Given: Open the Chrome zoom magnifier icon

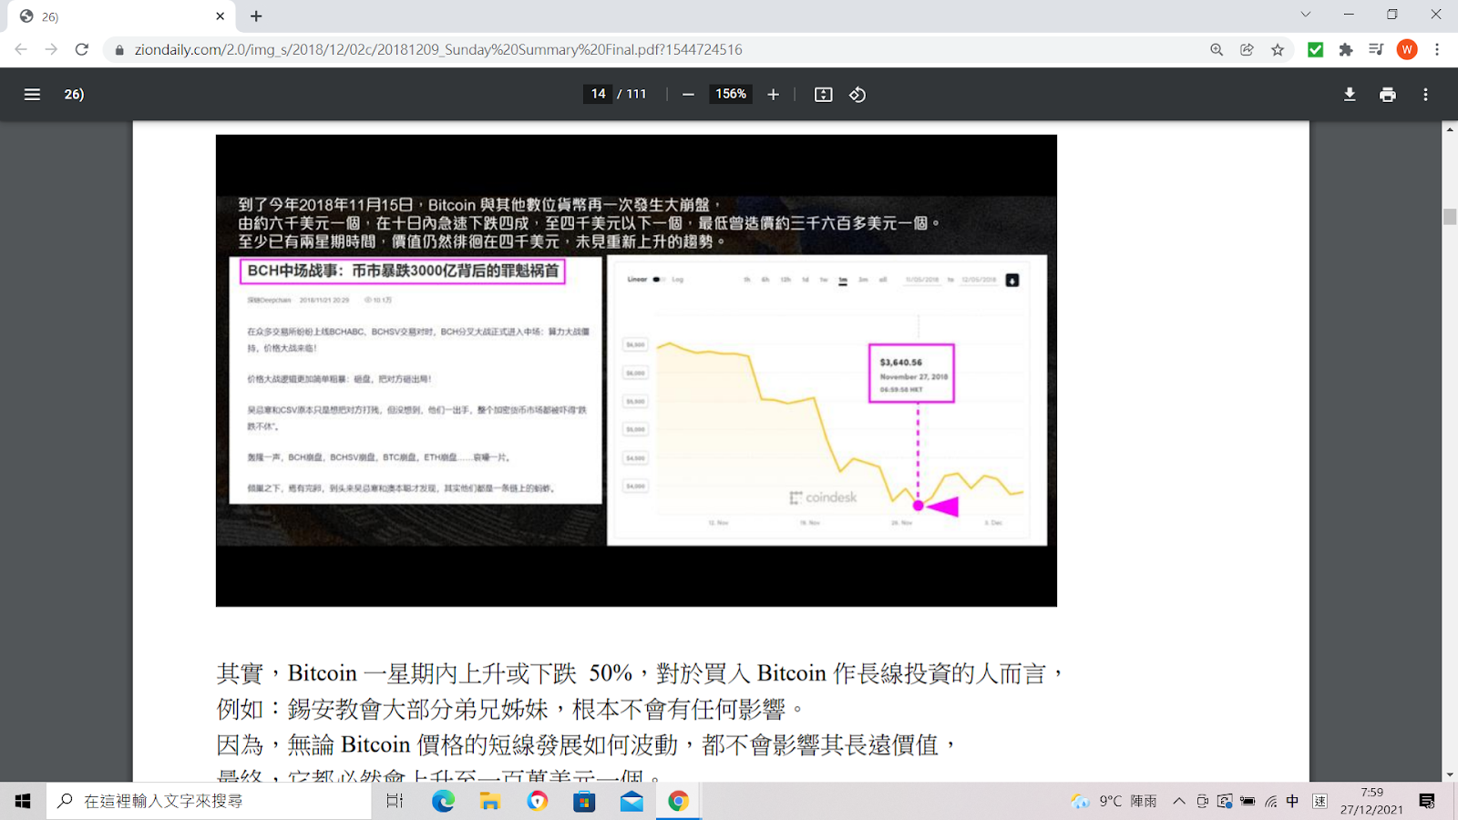Looking at the screenshot, I should (x=1217, y=49).
